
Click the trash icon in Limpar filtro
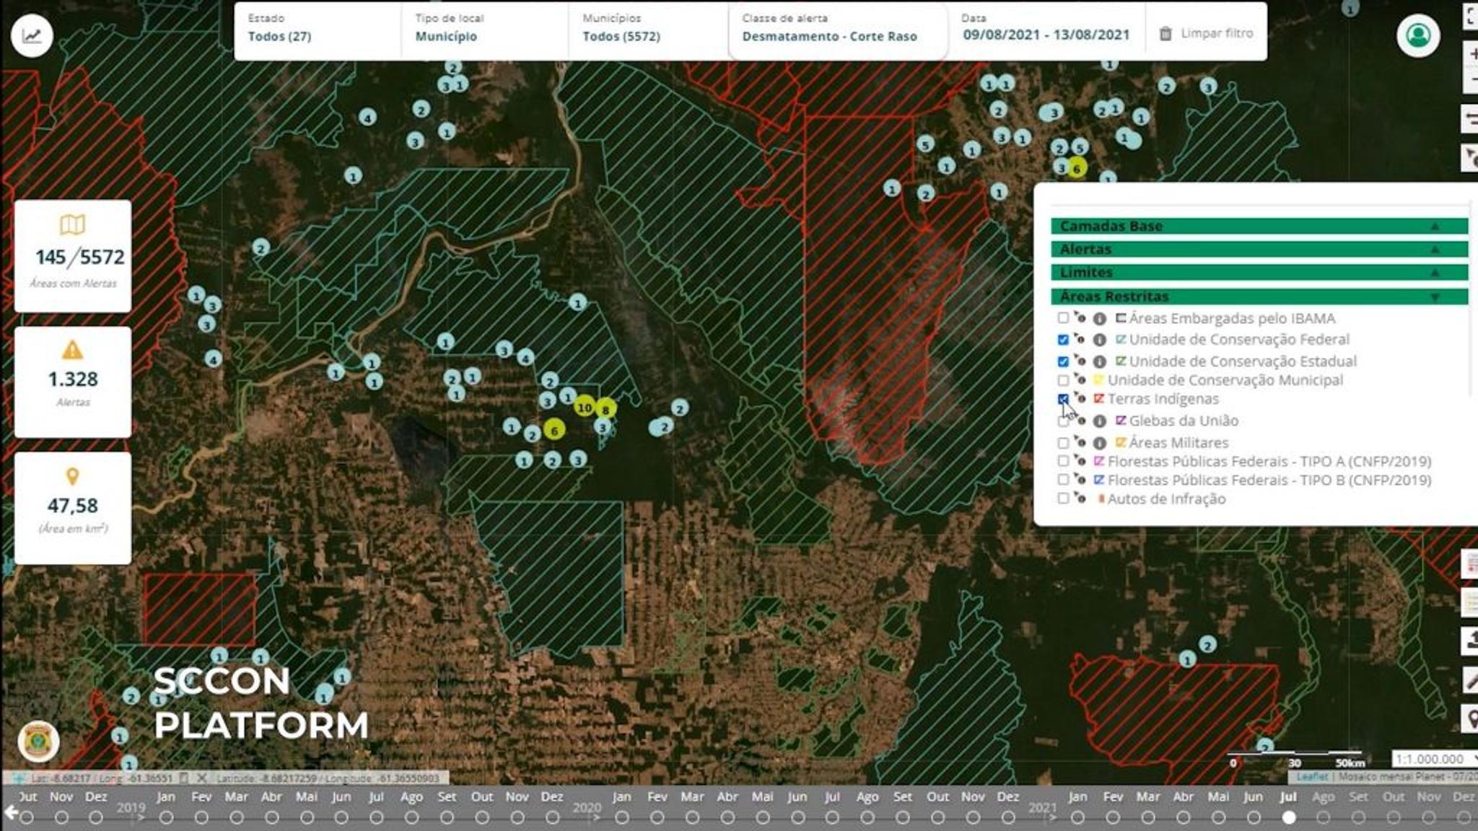coord(1165,34)
